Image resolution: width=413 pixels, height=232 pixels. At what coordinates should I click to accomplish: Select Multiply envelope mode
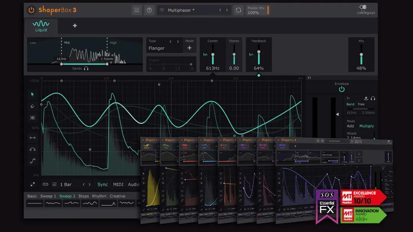[367, 126]
